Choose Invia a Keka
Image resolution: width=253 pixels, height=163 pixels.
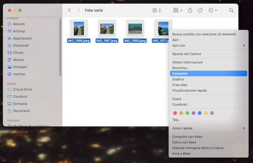pos(209,153)
